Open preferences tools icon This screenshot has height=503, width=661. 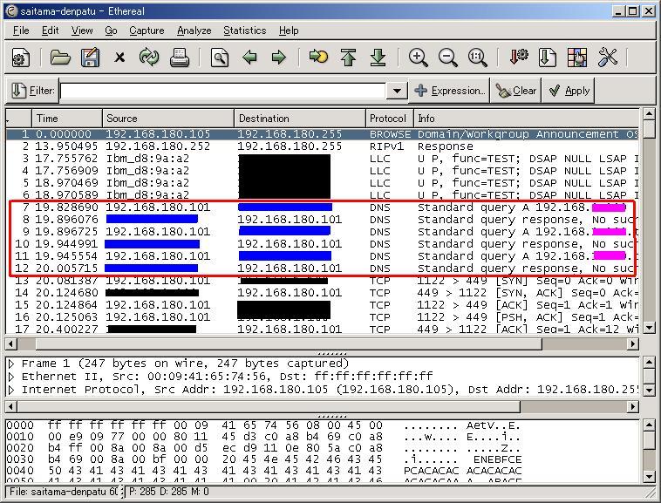point(608,58)
